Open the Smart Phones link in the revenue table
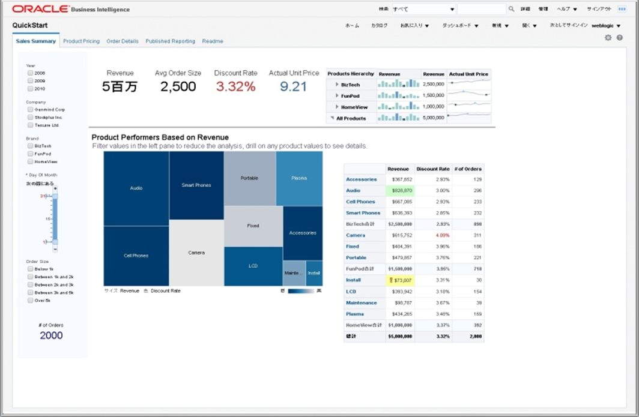The width and height of the screenshot is (639, 417). pos(363,213)
